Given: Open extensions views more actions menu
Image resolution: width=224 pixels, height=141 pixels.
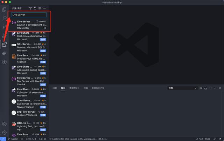Looking at the screenshot, I should coord(44,8).
